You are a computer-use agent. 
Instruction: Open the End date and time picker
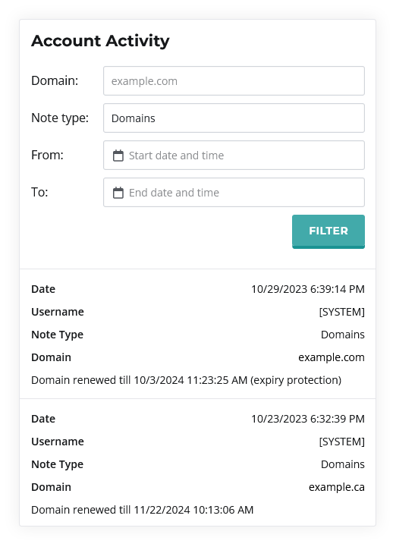234,193
